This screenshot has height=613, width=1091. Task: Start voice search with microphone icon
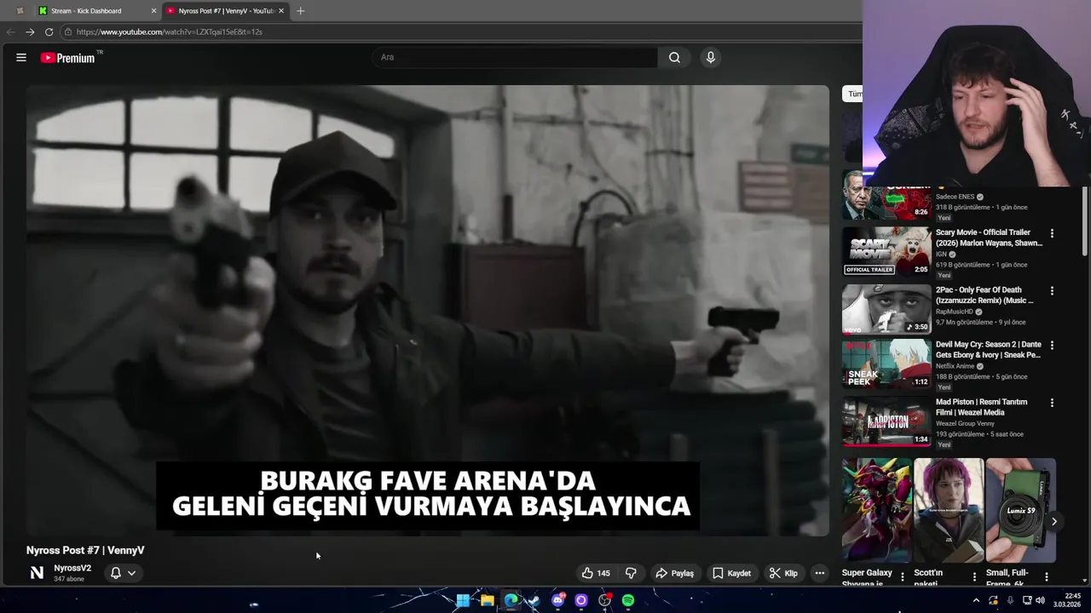[x=710, y=58]
